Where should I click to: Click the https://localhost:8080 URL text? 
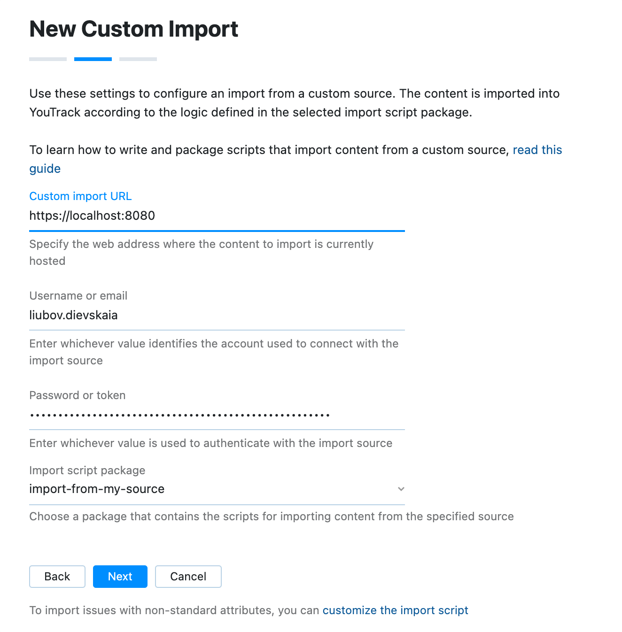click(x=93, y=216)
